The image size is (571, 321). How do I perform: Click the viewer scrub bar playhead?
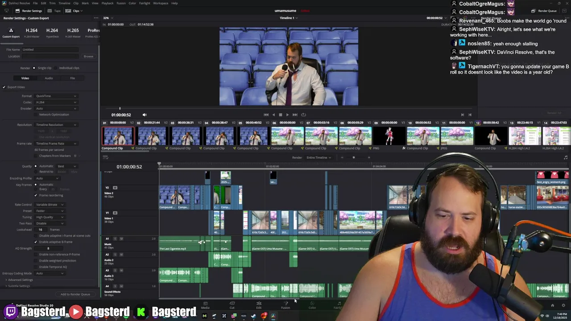click(x=120, y=108)
